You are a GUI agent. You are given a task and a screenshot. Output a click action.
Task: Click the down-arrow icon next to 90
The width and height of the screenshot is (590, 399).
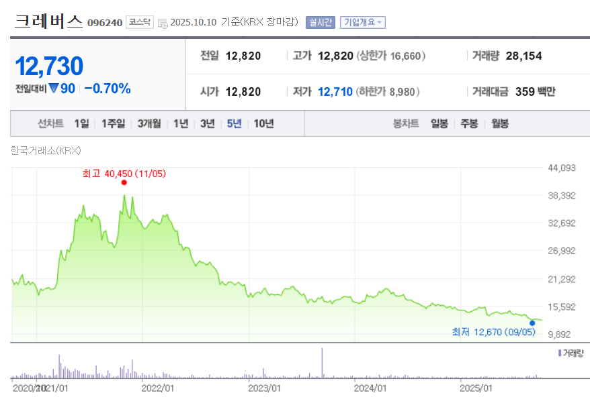pyautogui.click(x=54, y=89)
